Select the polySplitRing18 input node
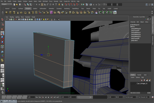The width and height of the screenshot is (154, 103). click(136, 29)
